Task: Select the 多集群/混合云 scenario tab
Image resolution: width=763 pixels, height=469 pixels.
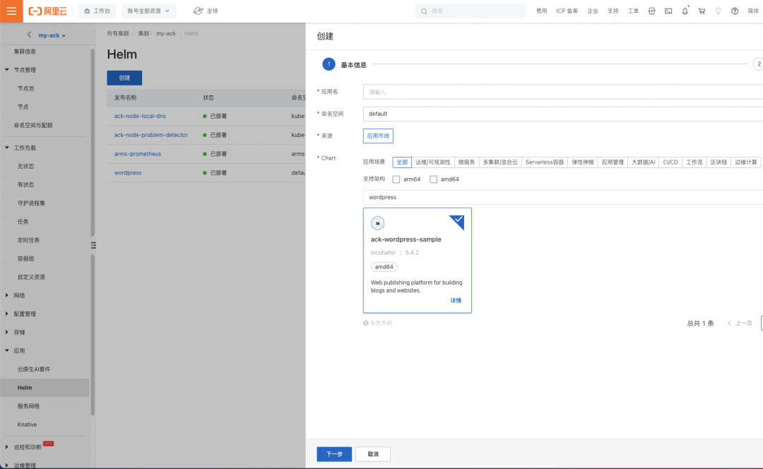Action: [x=499, y=162]
